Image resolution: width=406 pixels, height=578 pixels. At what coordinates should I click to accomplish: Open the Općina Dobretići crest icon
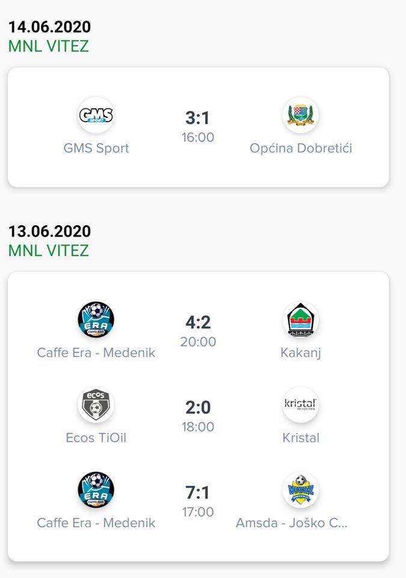(301, 116)
